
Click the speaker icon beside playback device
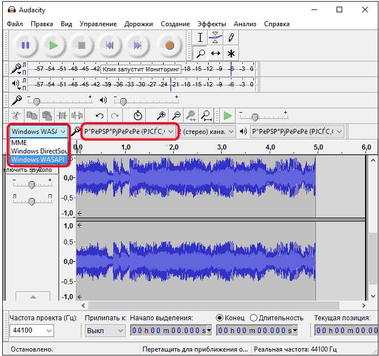[x=243, y=132]
